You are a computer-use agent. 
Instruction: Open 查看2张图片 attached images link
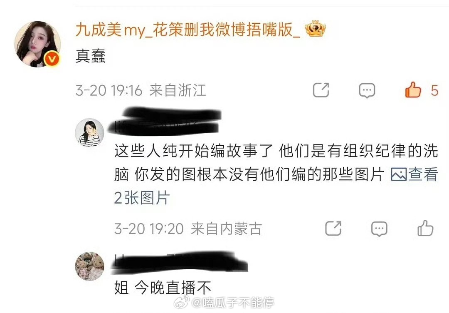pos(276,186)
